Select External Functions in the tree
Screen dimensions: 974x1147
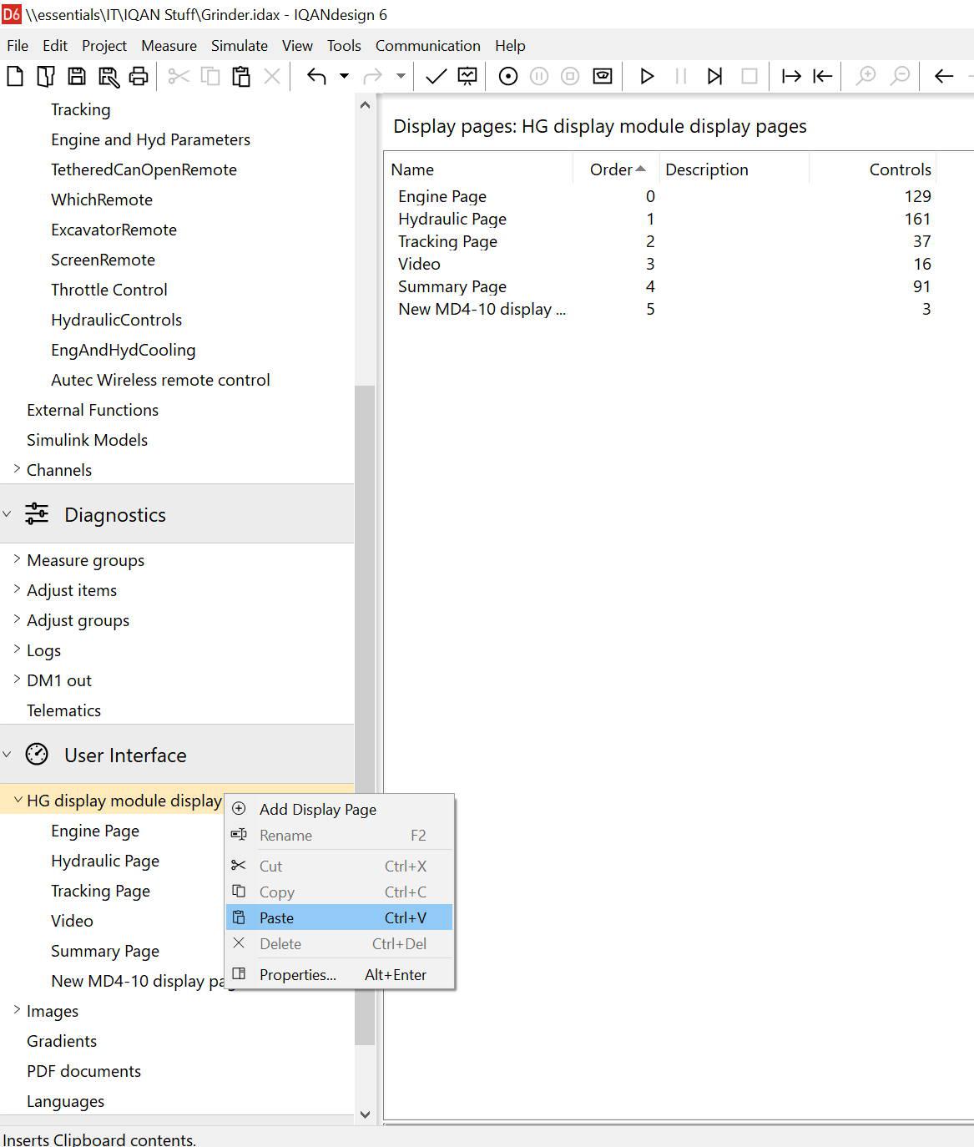coord(93,410)
